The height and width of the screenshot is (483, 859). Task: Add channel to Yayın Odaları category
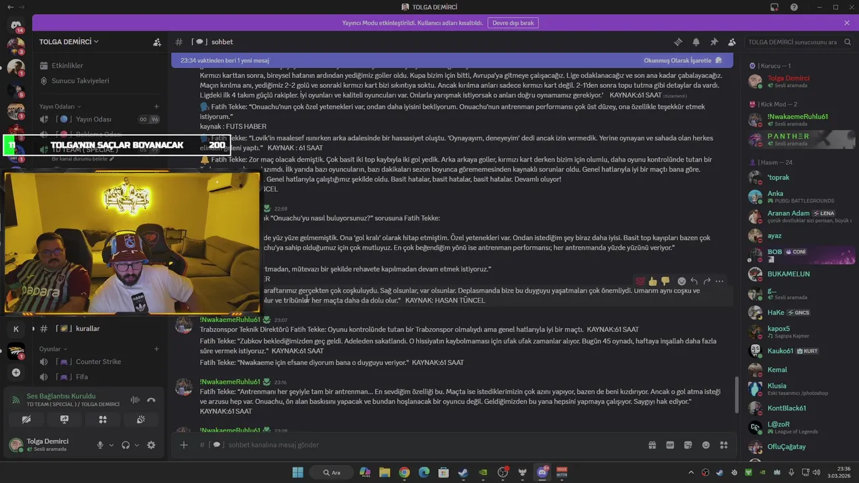[x=156, y=106]
